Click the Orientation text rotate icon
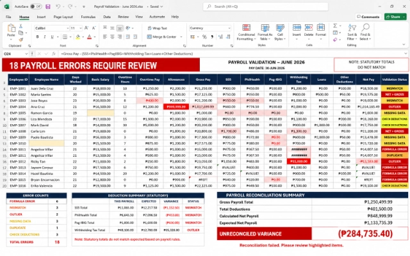This screenshot has height=256, width=410. pos(128,28)
